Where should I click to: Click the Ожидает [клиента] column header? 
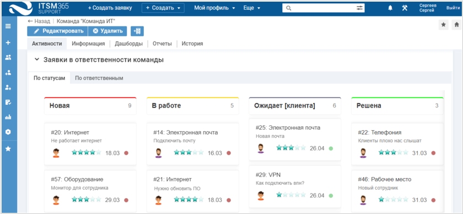tap(295, 105)
